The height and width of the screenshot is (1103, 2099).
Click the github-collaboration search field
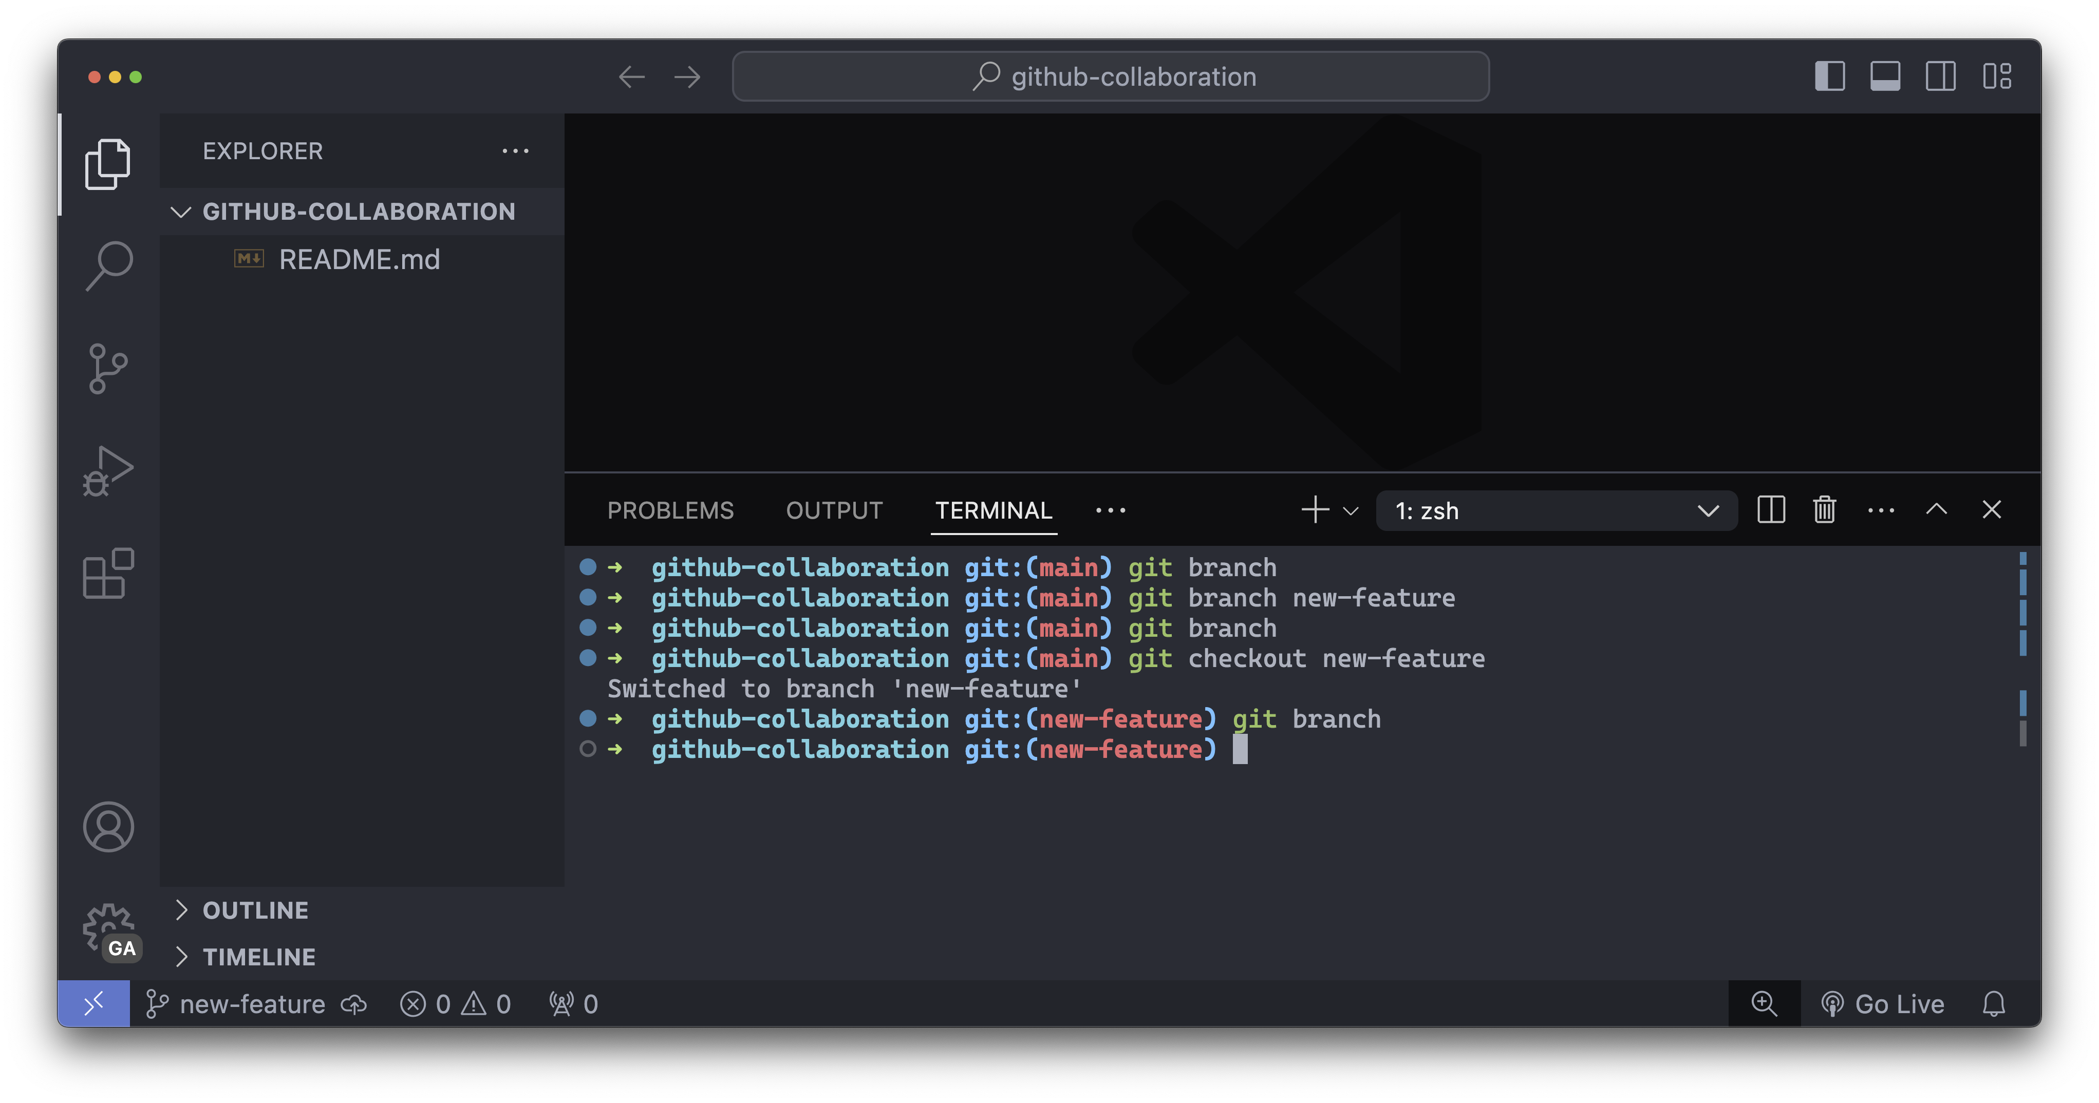point(1110,77)
